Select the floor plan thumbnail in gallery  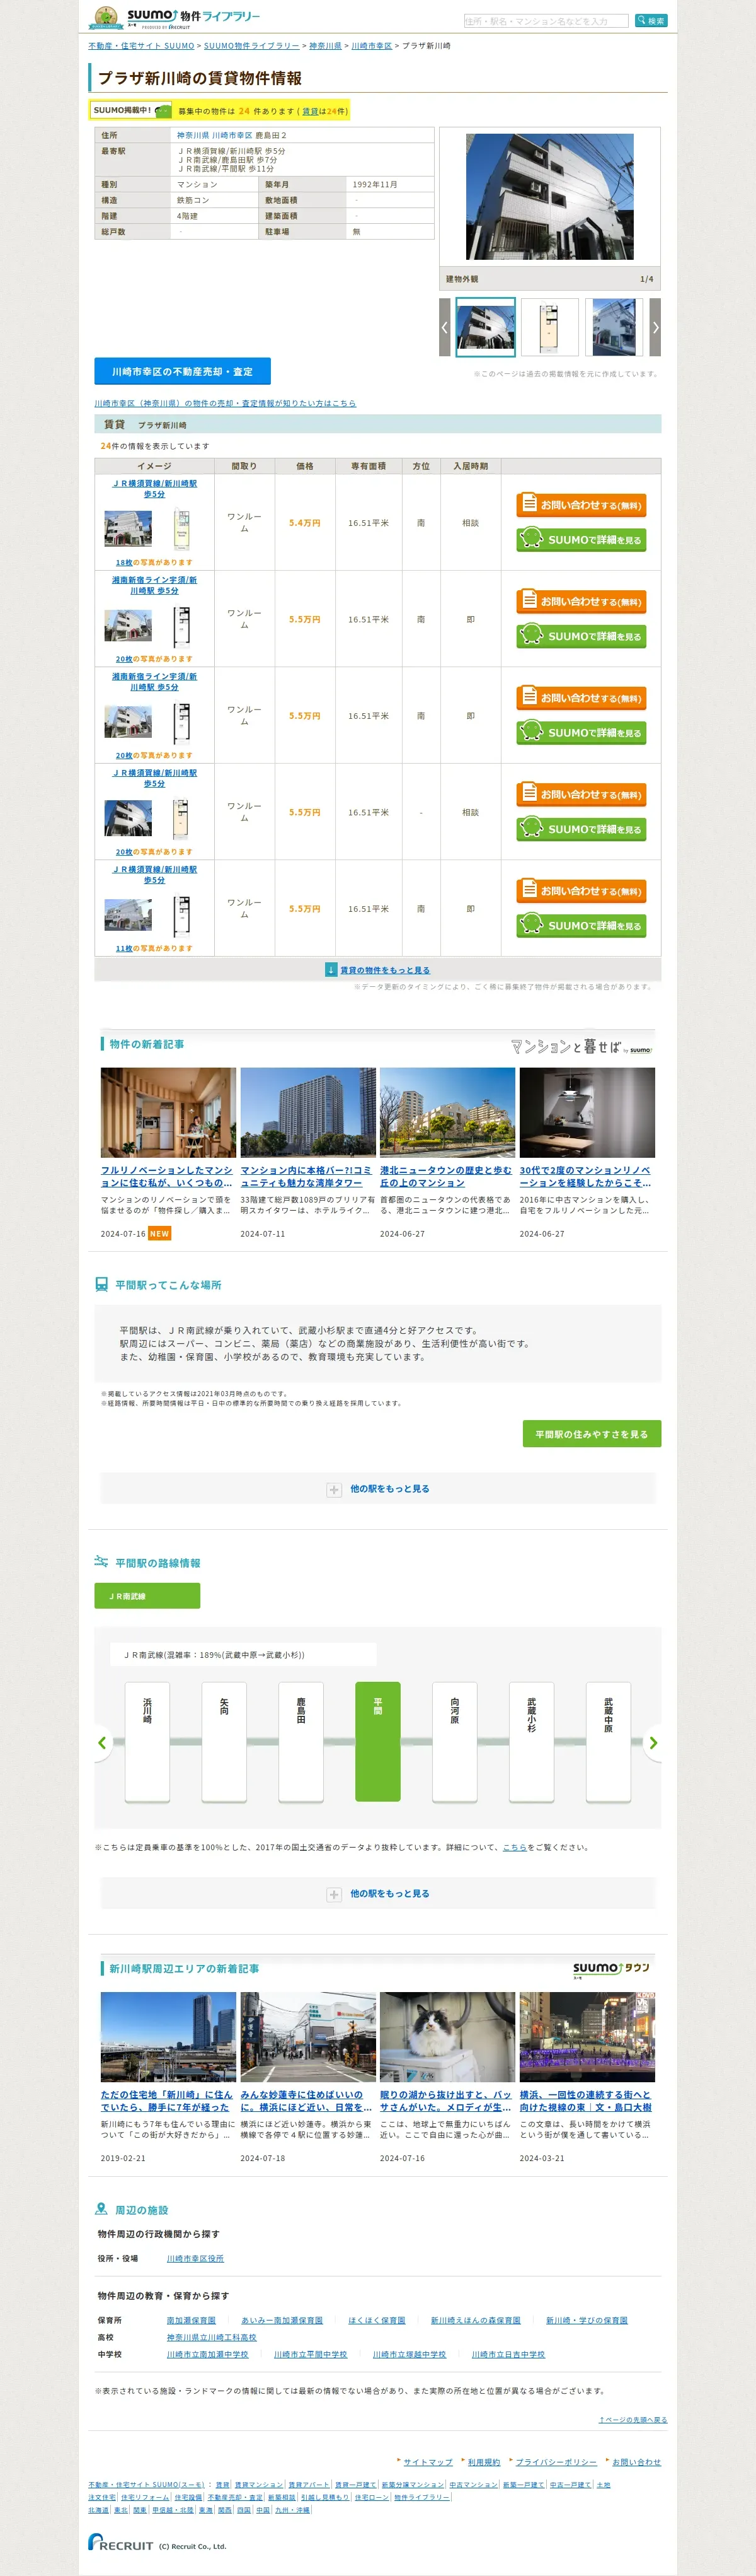(549, 327)
